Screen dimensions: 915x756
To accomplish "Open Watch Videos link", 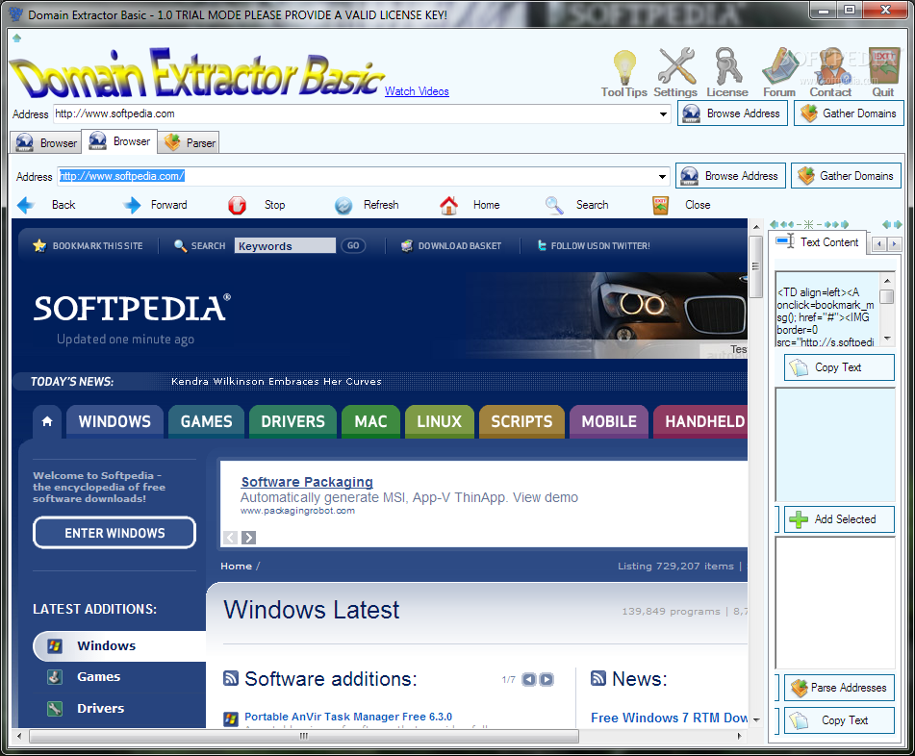I will click(x=417, y=91).
